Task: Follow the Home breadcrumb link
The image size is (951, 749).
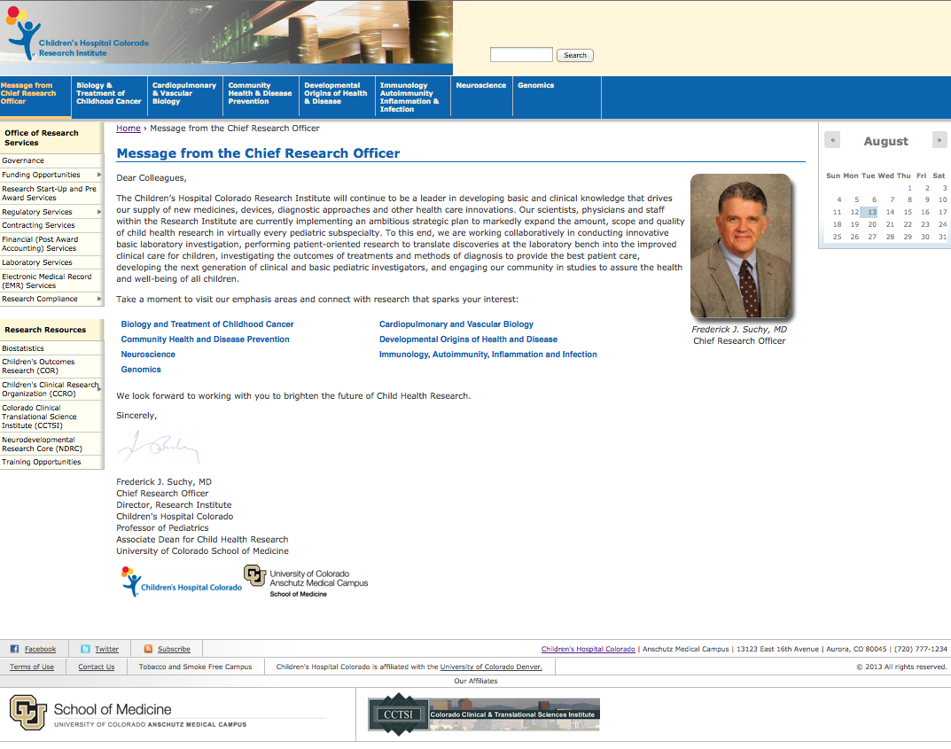Action: coord(128,128)
